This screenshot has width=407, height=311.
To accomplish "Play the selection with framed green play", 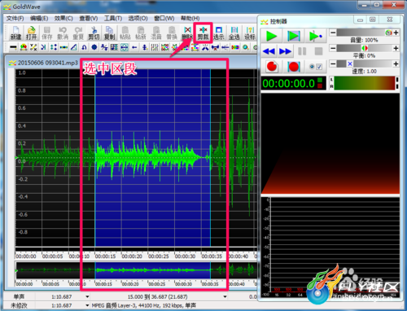I will tap(293, 36).
